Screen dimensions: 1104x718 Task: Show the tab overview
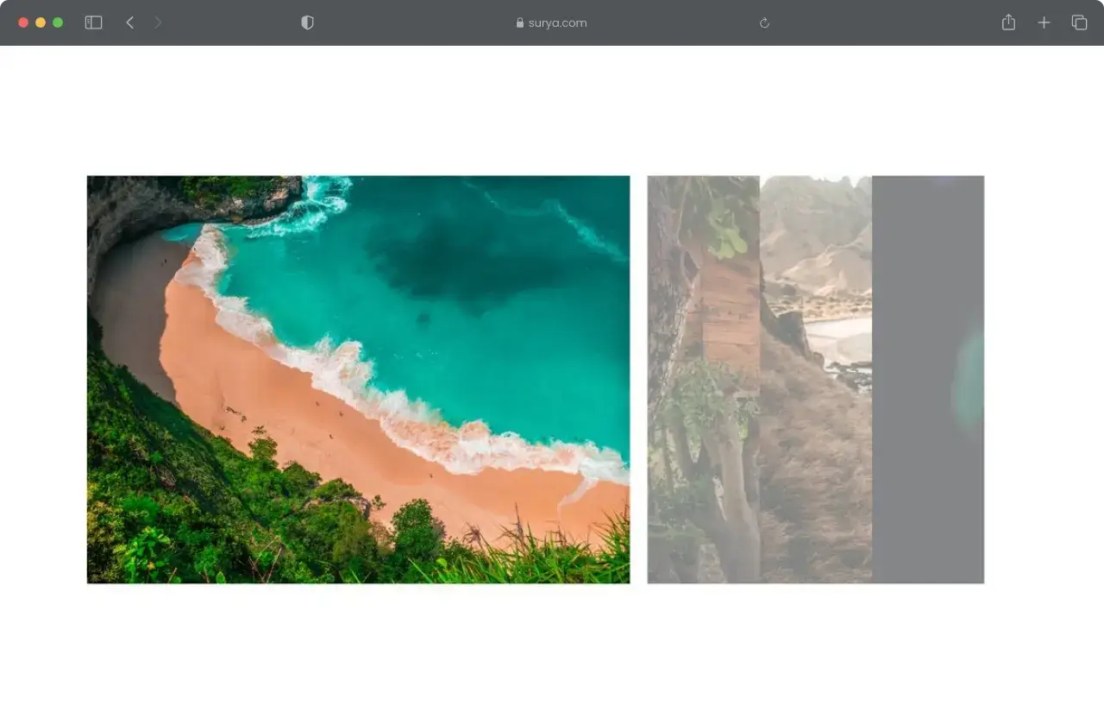tap(1079, 22)
